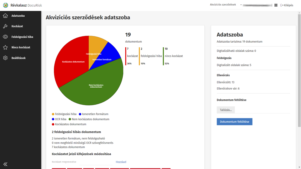Open Nincs kockázat menu item
The width and height of the screenshot is (301, 169).
pos(21,48)
